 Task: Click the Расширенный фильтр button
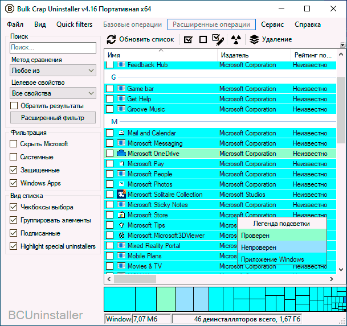pos(53,118)
